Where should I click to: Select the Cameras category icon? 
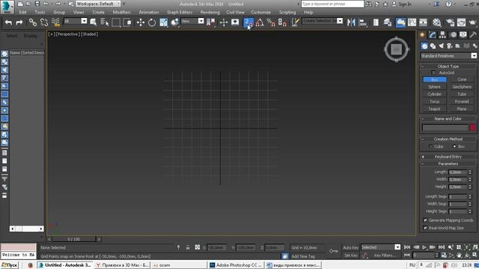(x=449, y=46)
